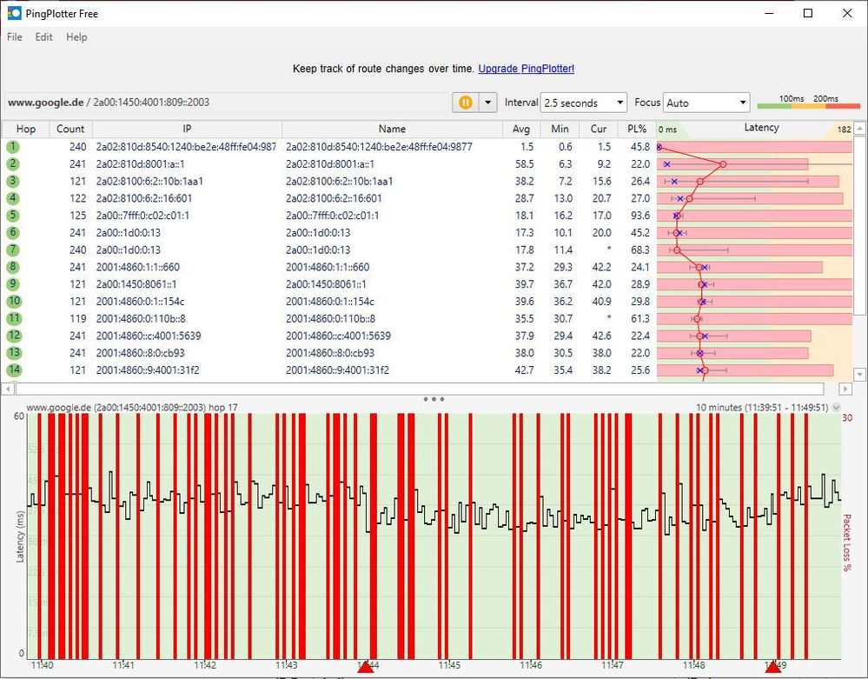Click hop 14 green circle icon
The height and width of the screenshot is (679, 868).
click(x=13, y=370)
